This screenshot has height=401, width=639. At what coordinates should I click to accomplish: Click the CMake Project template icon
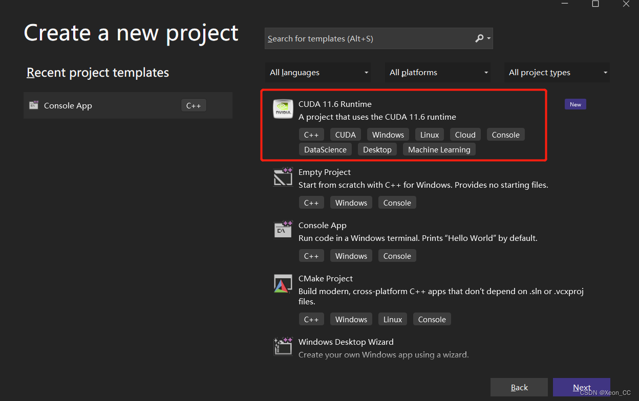point(283,283)
